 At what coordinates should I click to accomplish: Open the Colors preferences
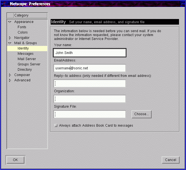pyautogui.click(x=23, y=32)
